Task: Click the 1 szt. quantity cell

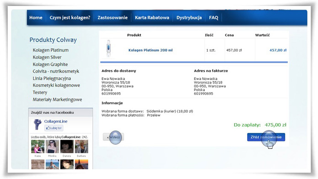Action: tap(211, 50)
